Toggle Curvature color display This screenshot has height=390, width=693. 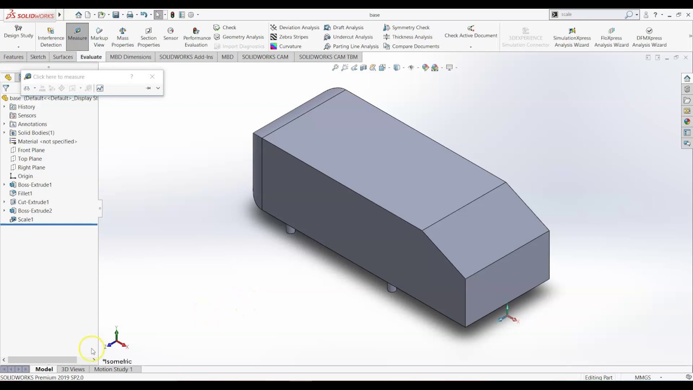pos(285,46)
